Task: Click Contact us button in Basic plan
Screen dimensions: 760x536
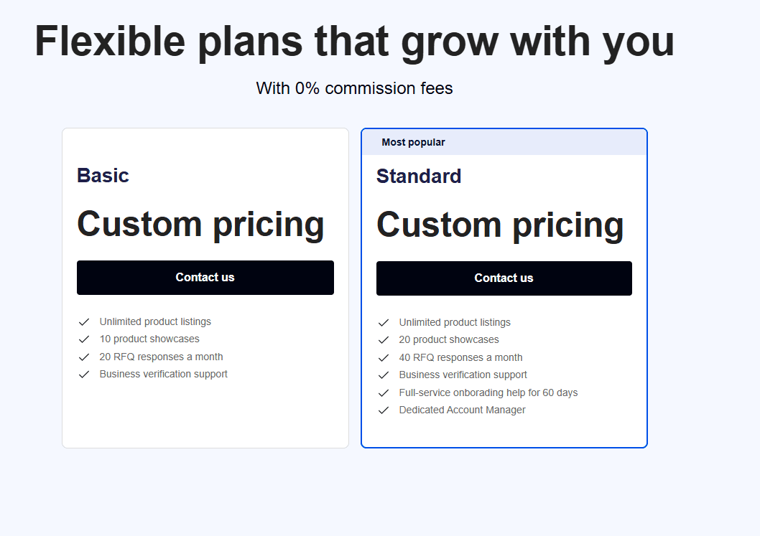Action: 205,278
